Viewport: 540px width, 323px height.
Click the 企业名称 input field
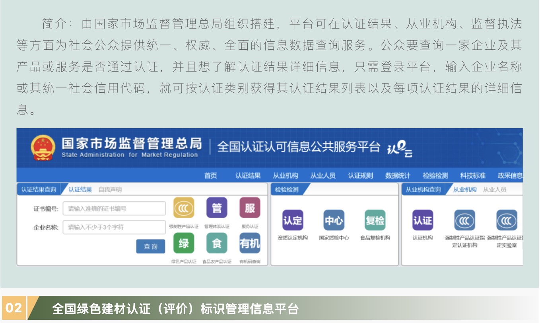[114, 228]
